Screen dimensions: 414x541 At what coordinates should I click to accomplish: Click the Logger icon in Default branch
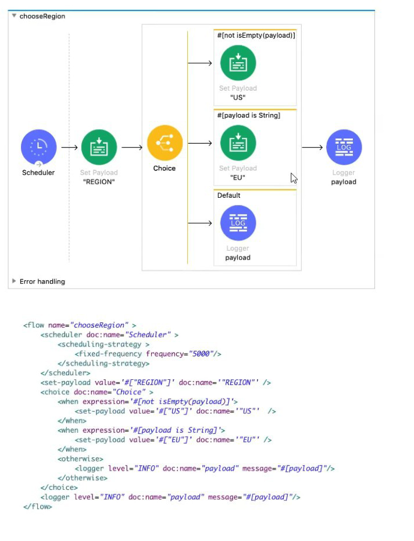pos(238,223)
